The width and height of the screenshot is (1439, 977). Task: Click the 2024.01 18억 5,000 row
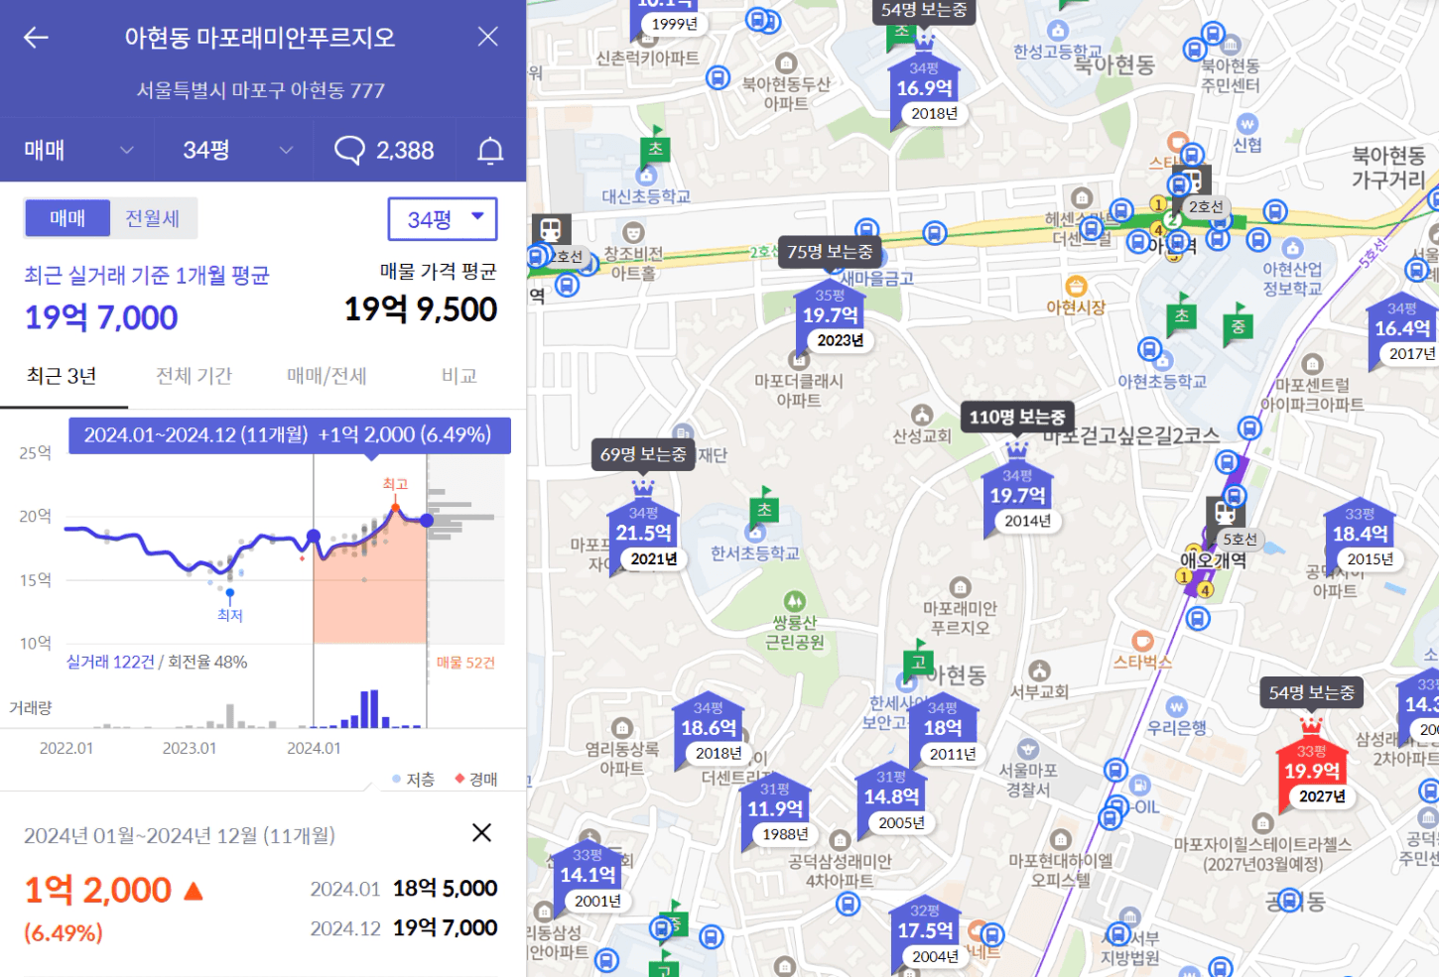[x=403, y=889]
